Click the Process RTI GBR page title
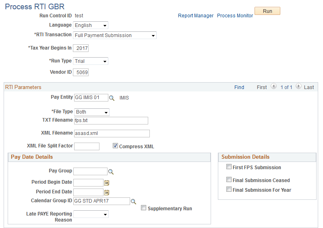Viewport: 323px width, 228px height. click(35, 6)
